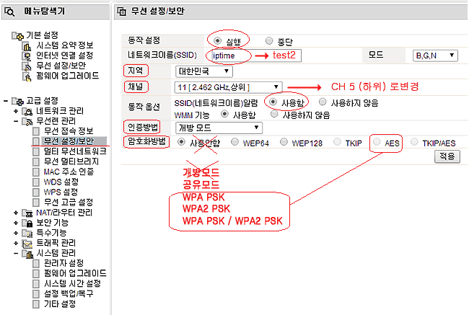Click the 고급 설정 folder icon
469x315 pixels.
click(17, 102)
